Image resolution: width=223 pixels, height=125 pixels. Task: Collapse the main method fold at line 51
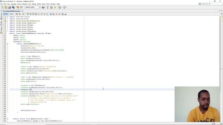(x=8, y=119)
